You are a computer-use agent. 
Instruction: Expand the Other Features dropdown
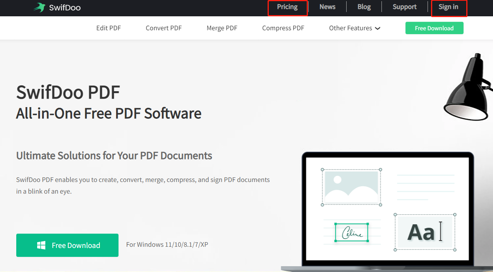coord(355,28)
